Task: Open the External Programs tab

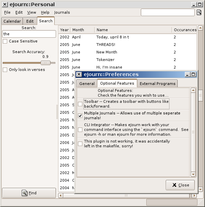Action: pyautogui.click(x=158, y=84)
